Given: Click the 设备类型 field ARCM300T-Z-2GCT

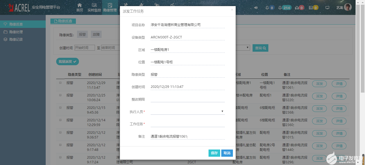Looking at the screenshot, I should pos(187,37).
